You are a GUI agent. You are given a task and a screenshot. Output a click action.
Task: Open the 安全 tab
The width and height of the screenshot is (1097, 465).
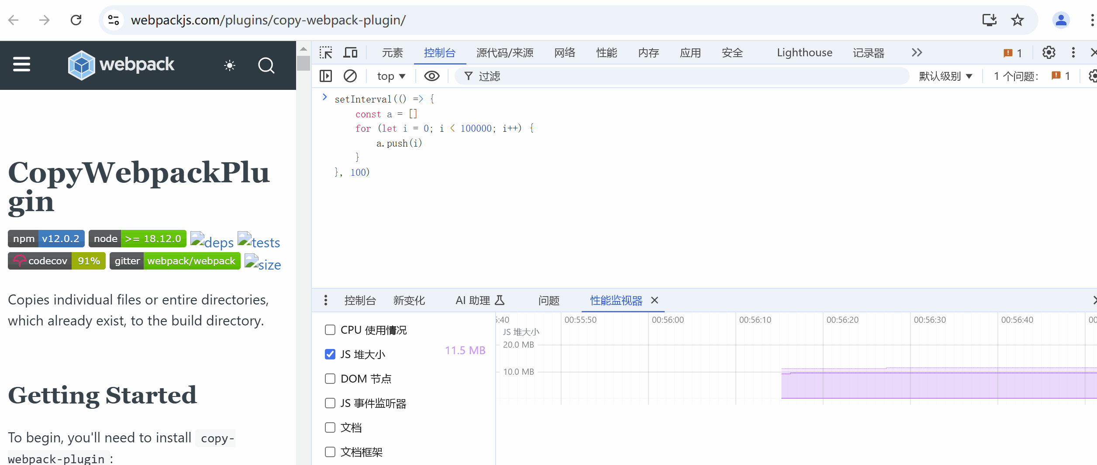732,53
